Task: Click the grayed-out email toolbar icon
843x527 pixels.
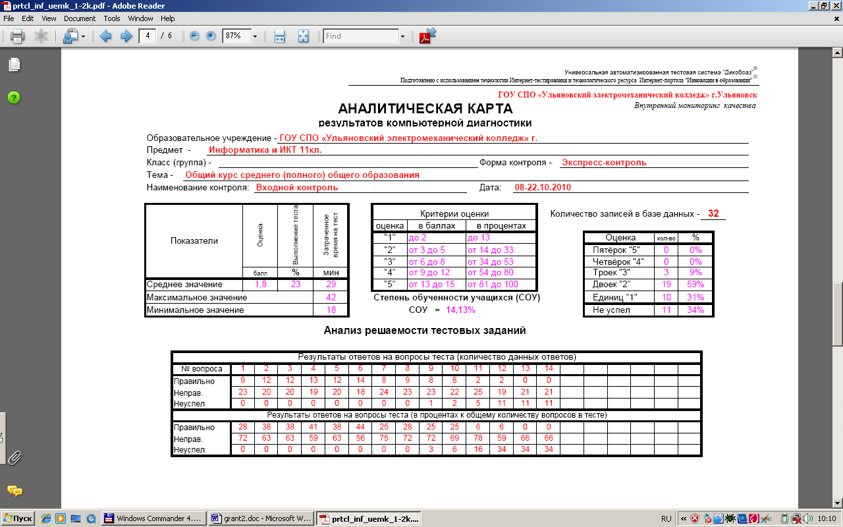Action: [41, 36]
